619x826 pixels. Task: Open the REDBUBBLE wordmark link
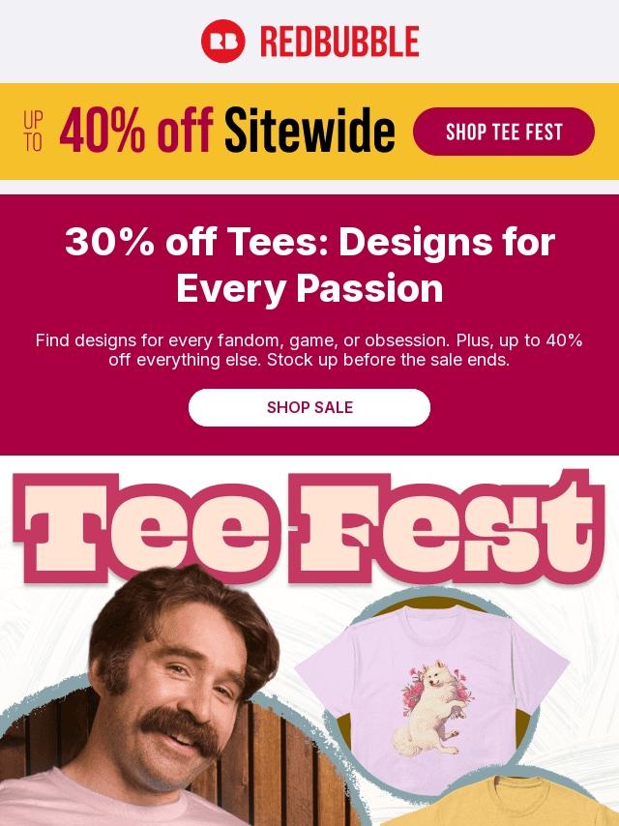(x=339, y=42)
